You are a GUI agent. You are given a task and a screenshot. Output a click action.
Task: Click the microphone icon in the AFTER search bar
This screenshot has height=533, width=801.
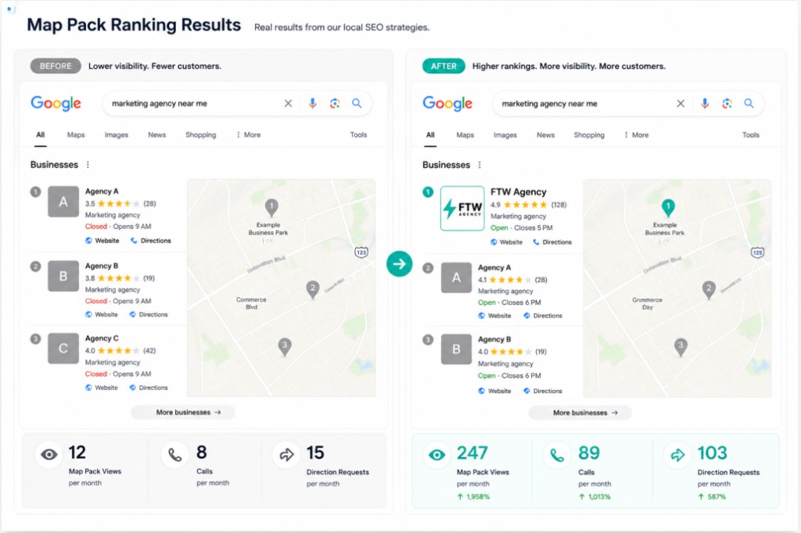coord(705,104)
